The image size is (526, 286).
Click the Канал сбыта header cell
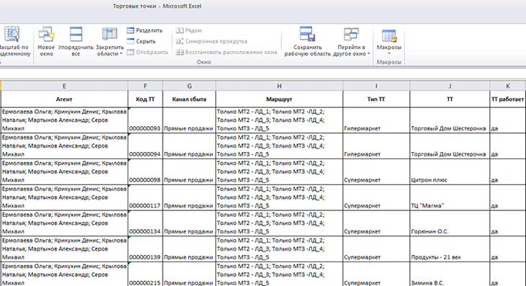point(190,99)
